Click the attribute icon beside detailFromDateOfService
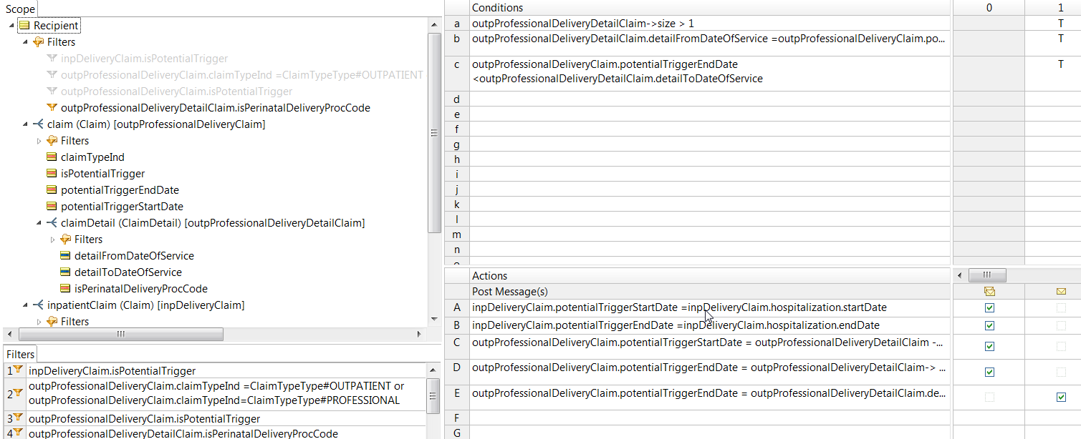This screenshot has width=1081, height=439. [x=65, y=256]
